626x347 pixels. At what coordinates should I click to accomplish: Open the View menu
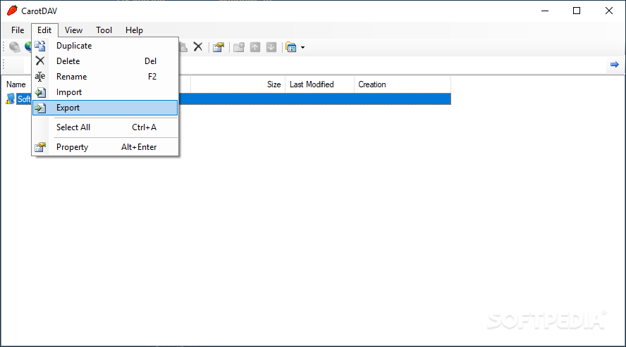73,30
